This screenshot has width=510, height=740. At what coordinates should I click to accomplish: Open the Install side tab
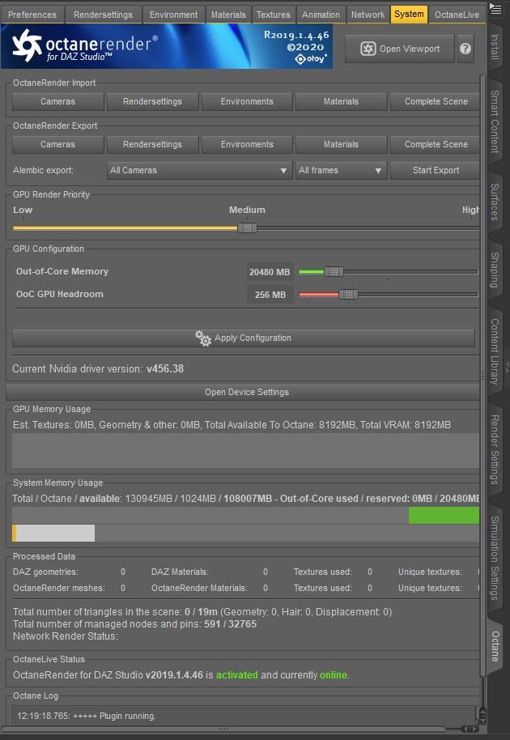point(495,47)
